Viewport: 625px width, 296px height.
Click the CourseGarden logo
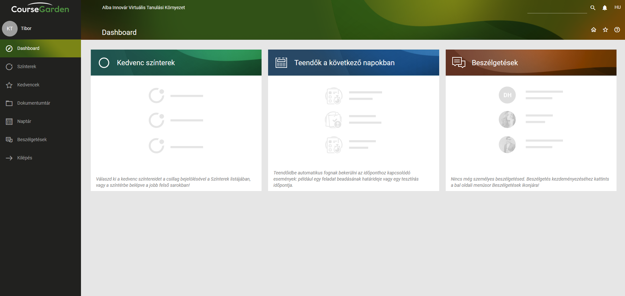(x=40, y=9)
